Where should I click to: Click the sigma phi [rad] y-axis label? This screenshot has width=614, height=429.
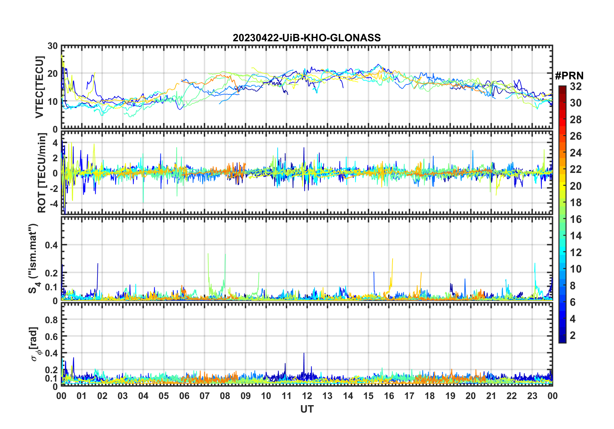34,344
